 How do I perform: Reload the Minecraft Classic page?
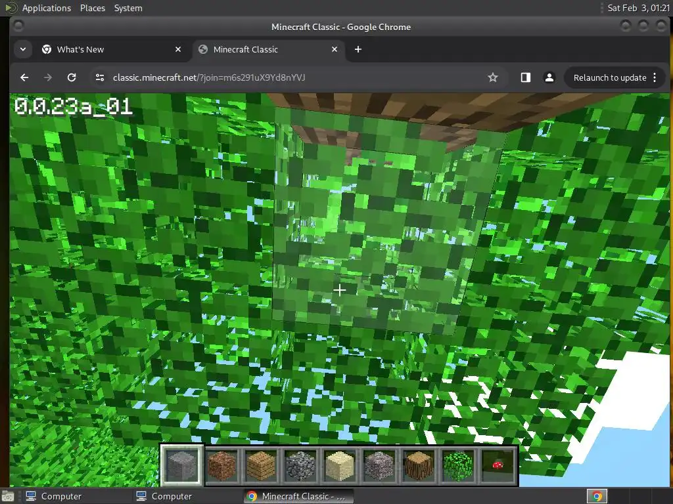tap(72, 77)
